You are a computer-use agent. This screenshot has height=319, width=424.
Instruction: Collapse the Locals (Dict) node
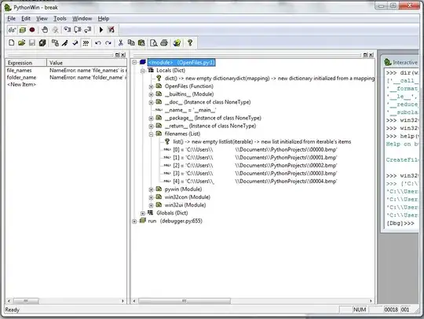(143, 71)
